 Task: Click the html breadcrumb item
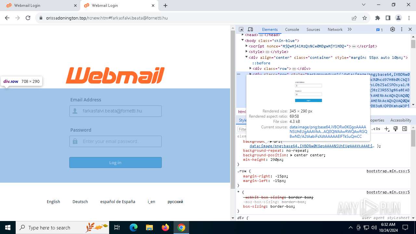click(242, 112)
